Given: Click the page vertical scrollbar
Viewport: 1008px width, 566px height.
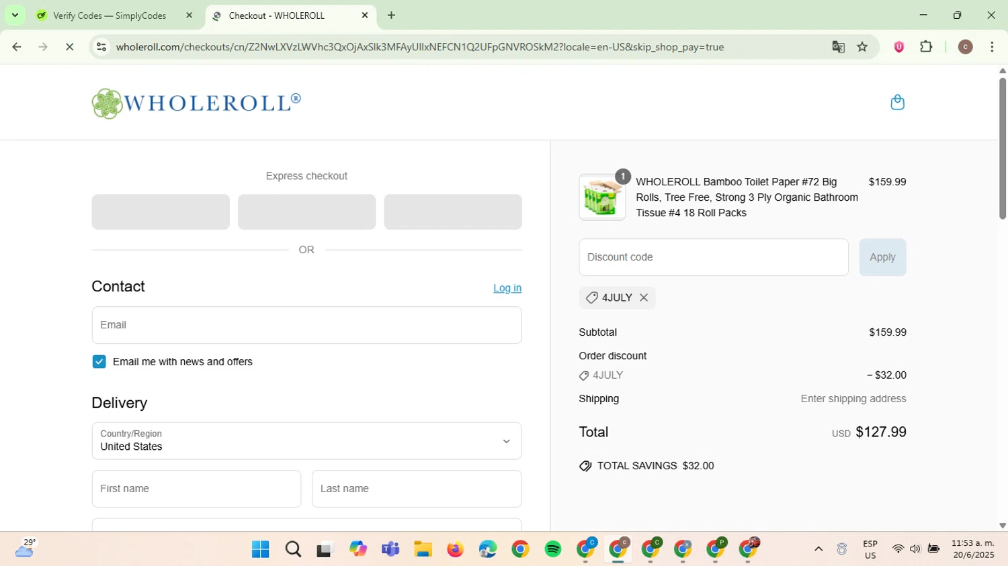Looking at the screenshot, I should pyautogui.click(x=1002, y=148).
